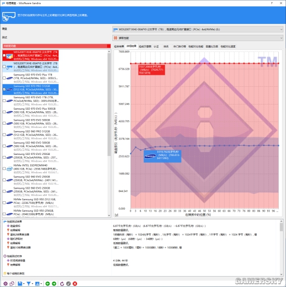Click the blue bar chart icon
Viewport: 286px width, 287px height.
point(37,283)
